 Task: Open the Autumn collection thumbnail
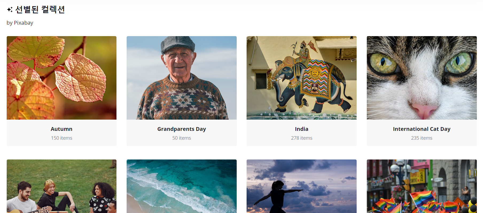click(61, 78)
